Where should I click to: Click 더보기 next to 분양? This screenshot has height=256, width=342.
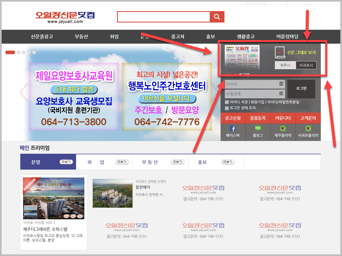click(66, 162)
